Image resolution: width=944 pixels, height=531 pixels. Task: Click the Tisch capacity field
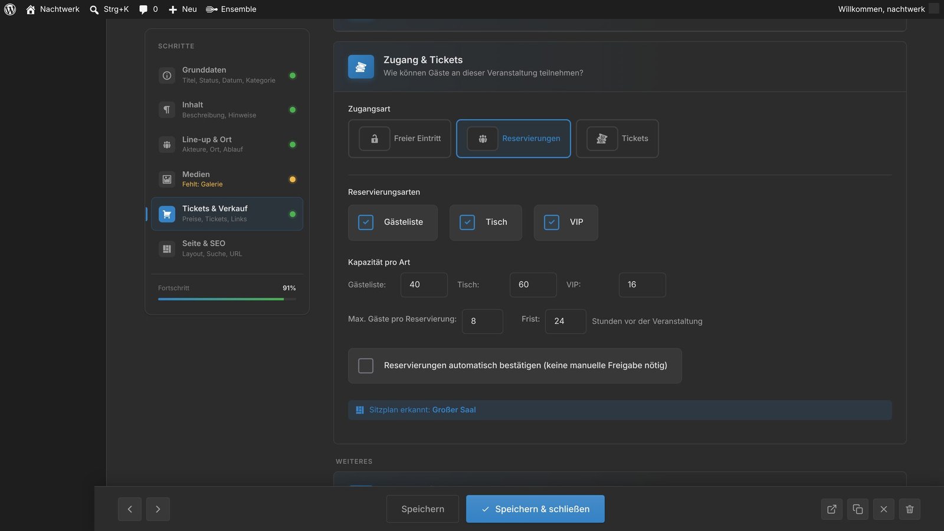click(533, 285)
